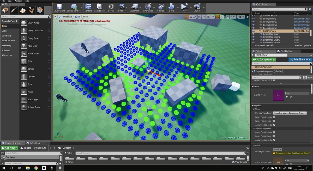Click the Build toolbar button
This screenshot has width=313, height=171.
171,8
